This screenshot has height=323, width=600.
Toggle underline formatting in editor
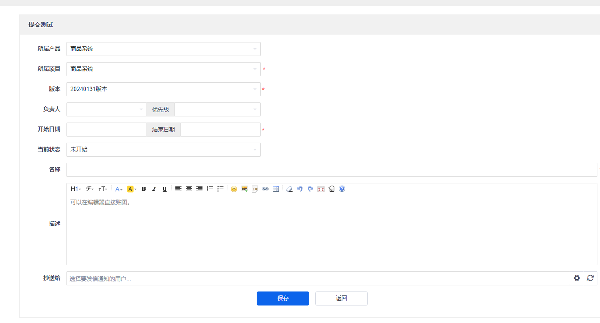[164, 189]
